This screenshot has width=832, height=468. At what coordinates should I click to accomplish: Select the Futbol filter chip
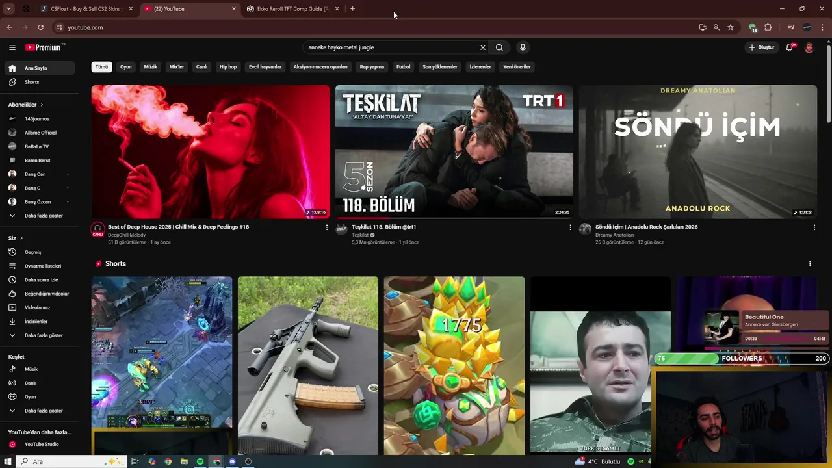click(x=404, y=67)
